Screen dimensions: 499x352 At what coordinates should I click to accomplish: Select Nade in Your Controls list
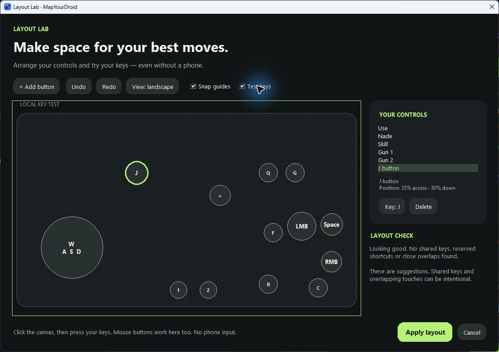point(428,136)
